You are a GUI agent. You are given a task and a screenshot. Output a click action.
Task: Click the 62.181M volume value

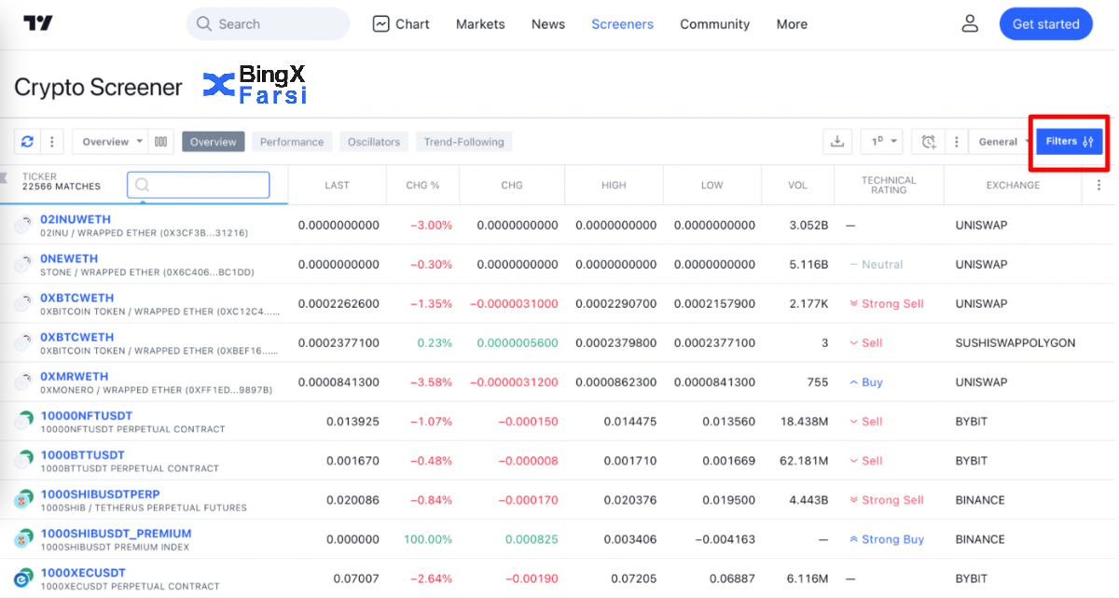click(x=802, y=461)
